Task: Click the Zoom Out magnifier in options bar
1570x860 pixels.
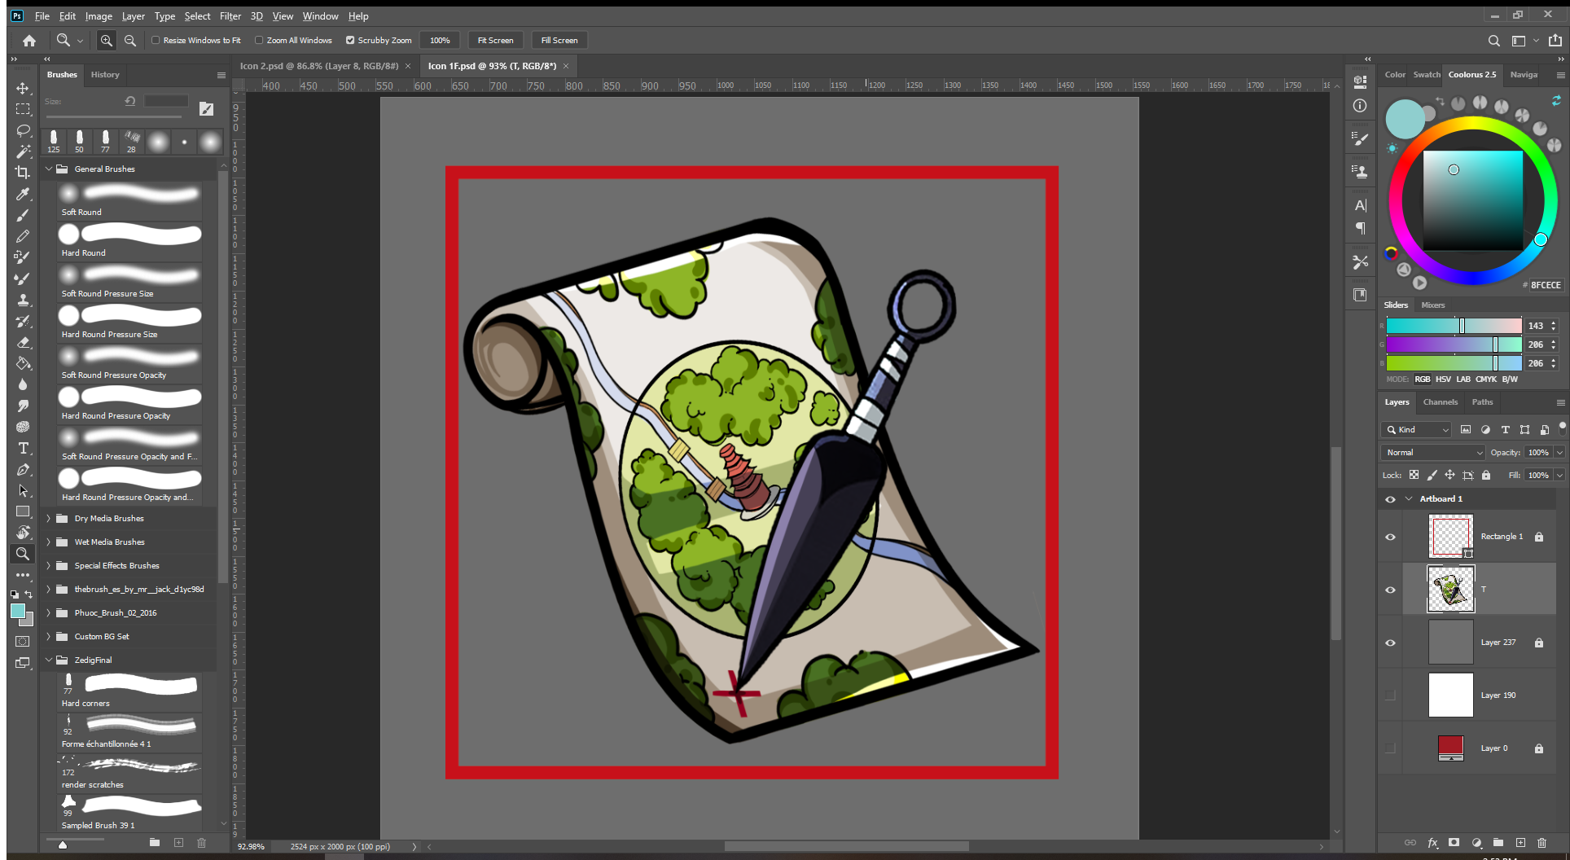Action: click(x=129, y=40)
